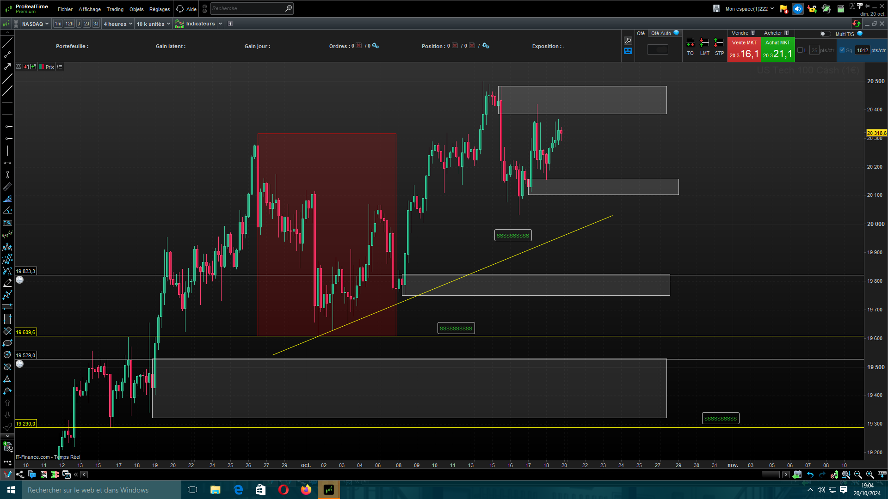Open the 4 heures timeframe dropdown
888x499 pixels.
coord(118,24)
